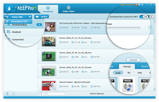Select 'Screen_2016_07_07_14_40_28.wmv' file name
Image resolution: width=159 pixels, height=102 pixels.
[x=75, y=53]
